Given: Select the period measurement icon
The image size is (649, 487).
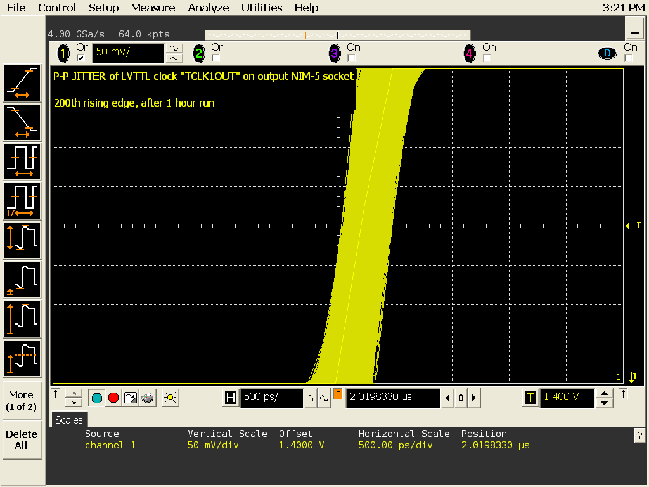Looking at the screenshot, I should 22,162.
